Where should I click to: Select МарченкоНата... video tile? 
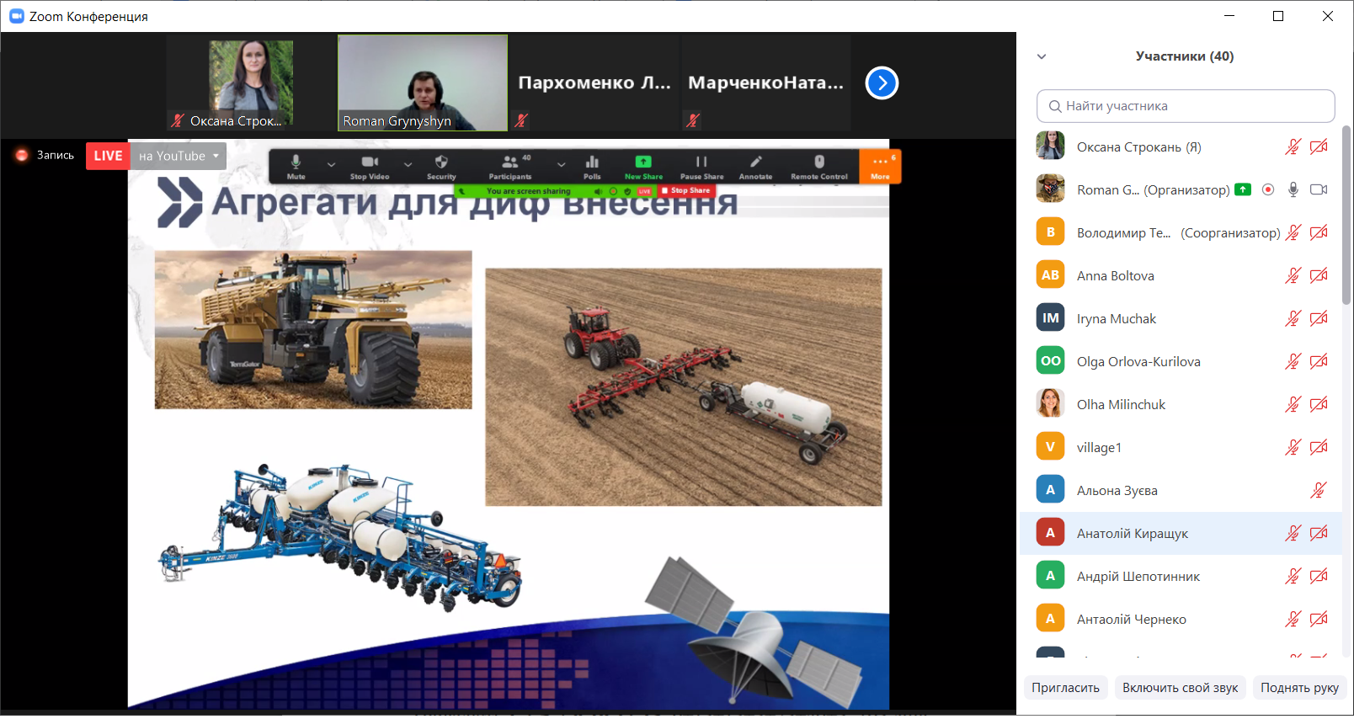[765, 83]
